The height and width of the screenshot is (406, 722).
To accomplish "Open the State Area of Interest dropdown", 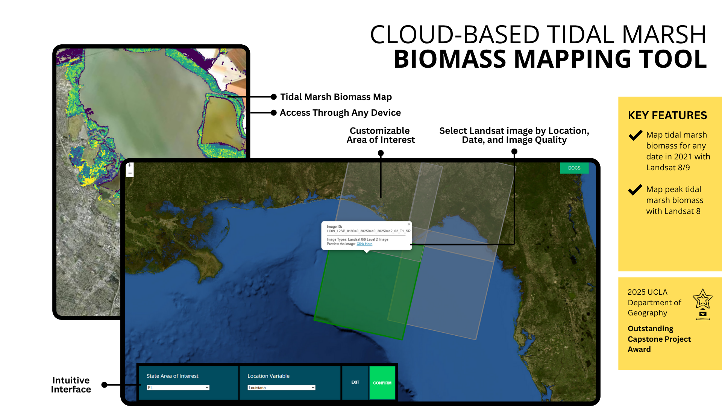I will coord(178,388).
